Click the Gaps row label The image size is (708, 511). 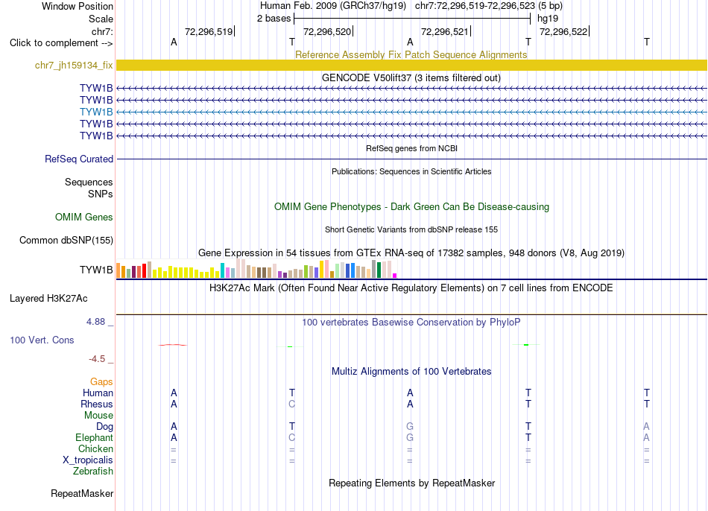click(101, 382)
